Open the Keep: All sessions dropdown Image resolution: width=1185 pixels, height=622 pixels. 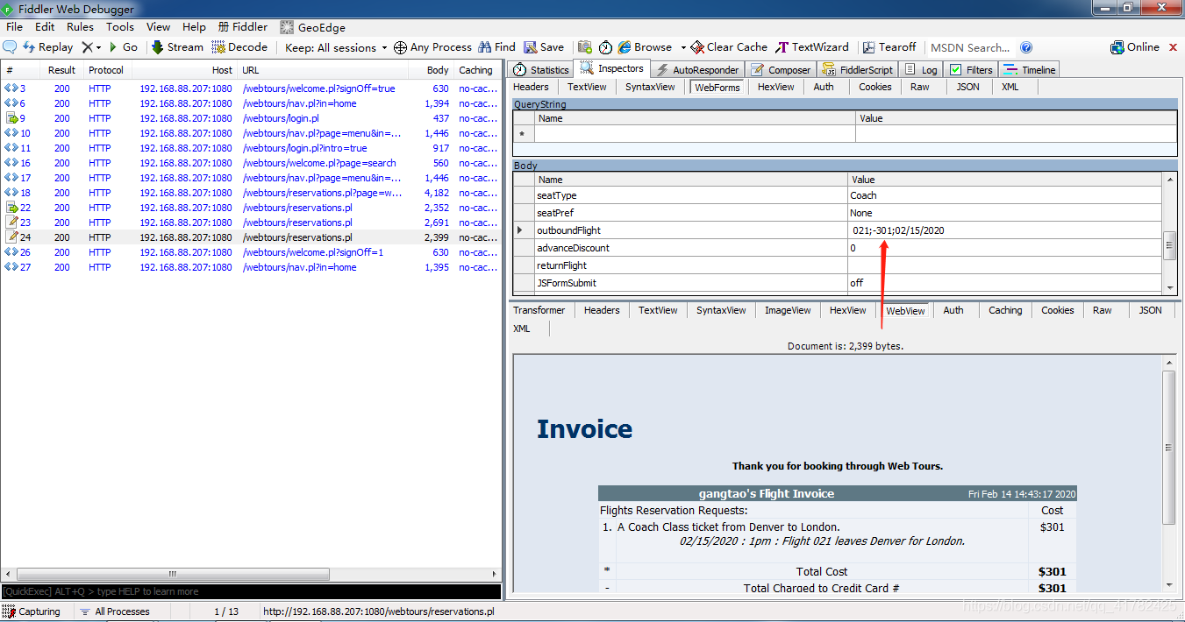[336, 47]
